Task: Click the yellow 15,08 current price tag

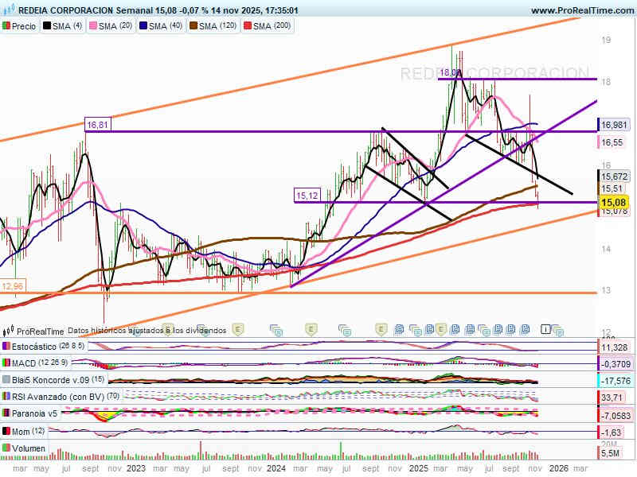Action: point(614,202)
